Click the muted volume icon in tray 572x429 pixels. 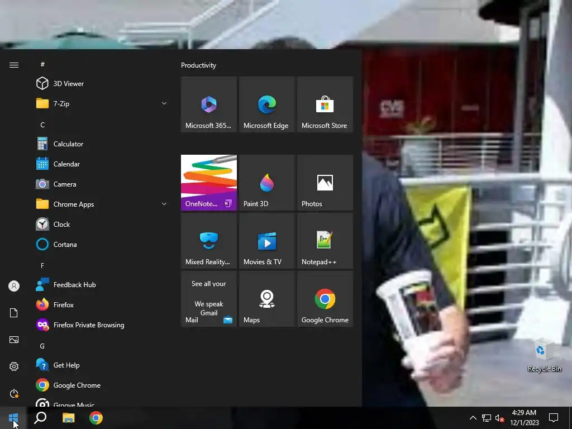[x=500, y=418]
